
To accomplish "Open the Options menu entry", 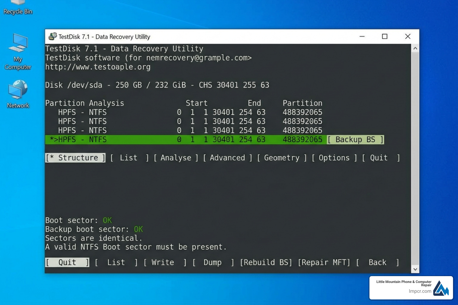I will tap(334, 158).
